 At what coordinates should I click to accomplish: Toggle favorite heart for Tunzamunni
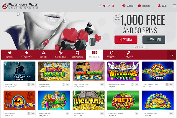(x=102, y=113)
